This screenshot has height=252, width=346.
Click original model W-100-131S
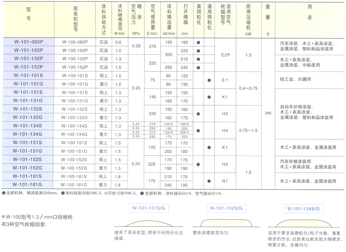(x=75, y=92)
